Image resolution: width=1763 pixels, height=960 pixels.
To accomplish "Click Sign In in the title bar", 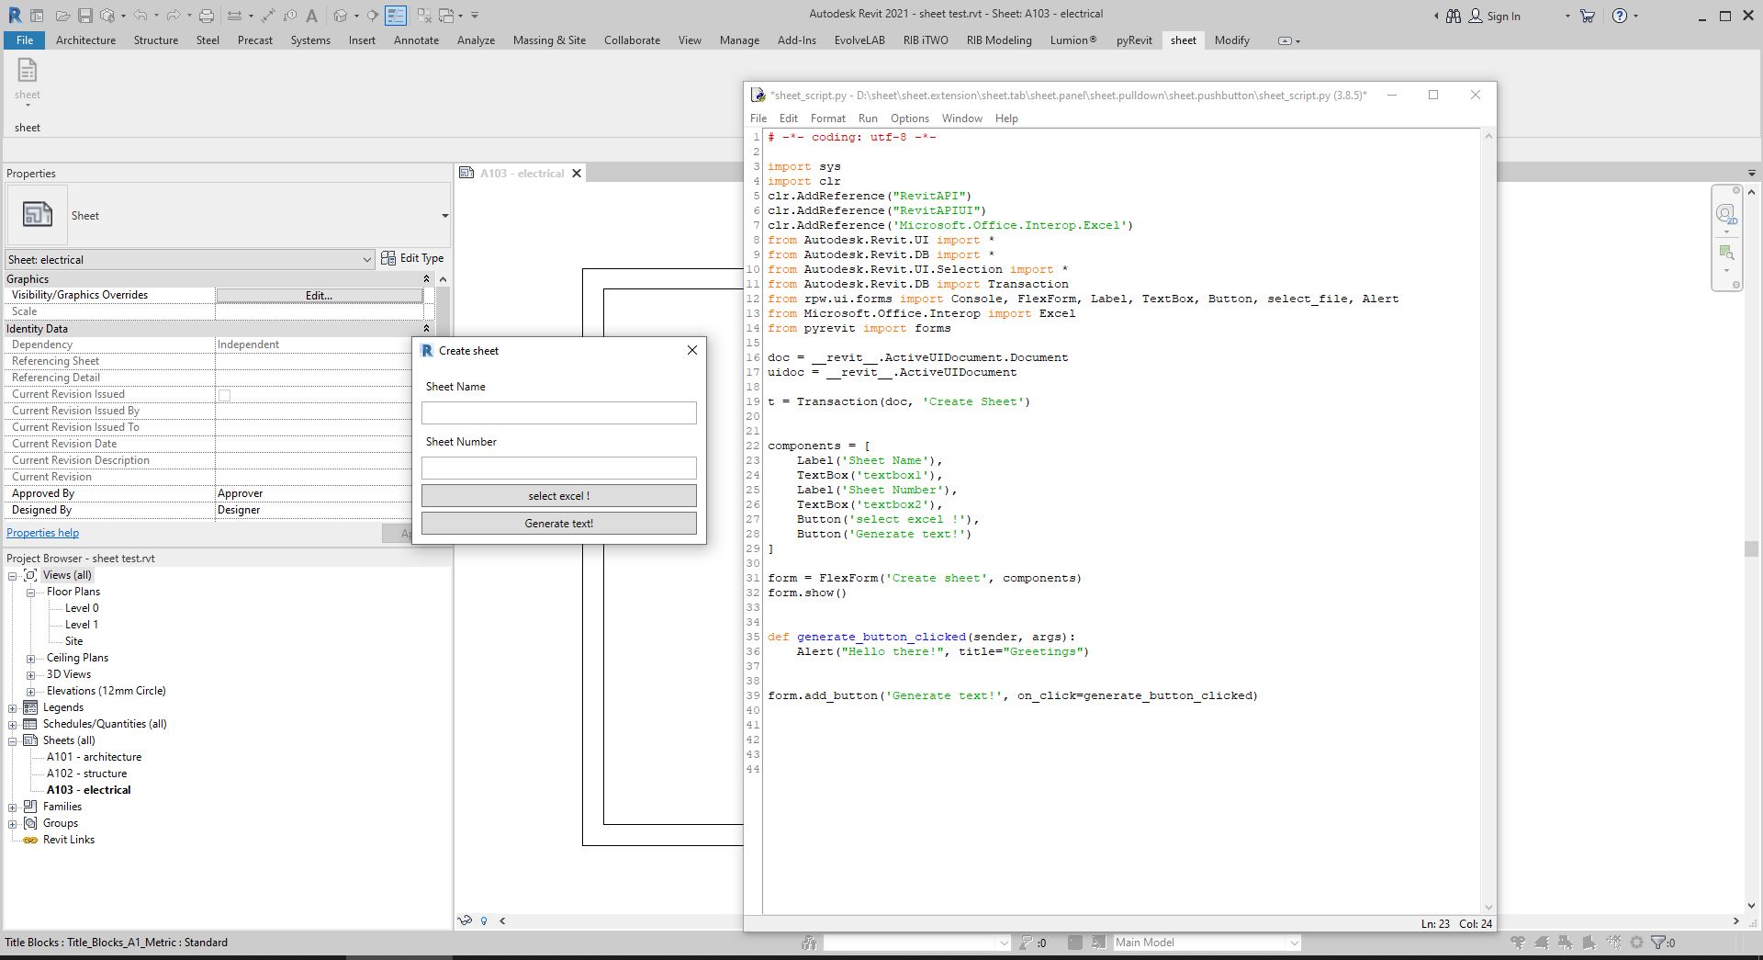I will point(1503,17).
